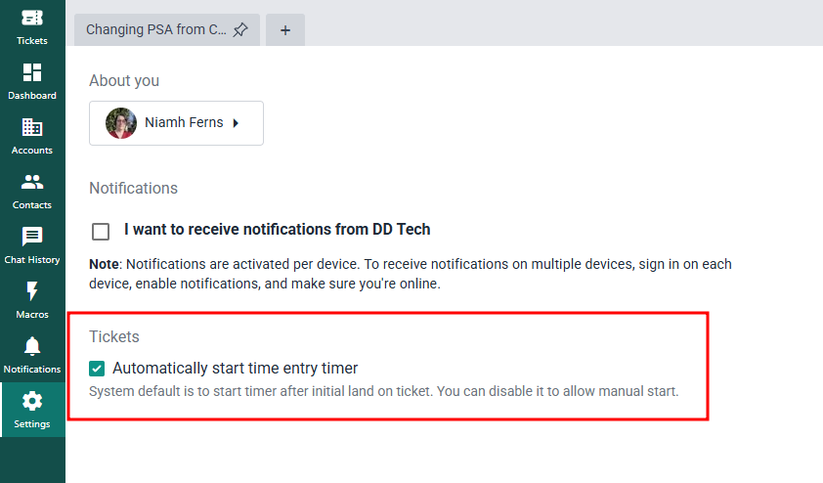This screenshot has height=483, width=823.
Task: Expand the Niamh Ferns arrow
Action: tap(236, 123)
